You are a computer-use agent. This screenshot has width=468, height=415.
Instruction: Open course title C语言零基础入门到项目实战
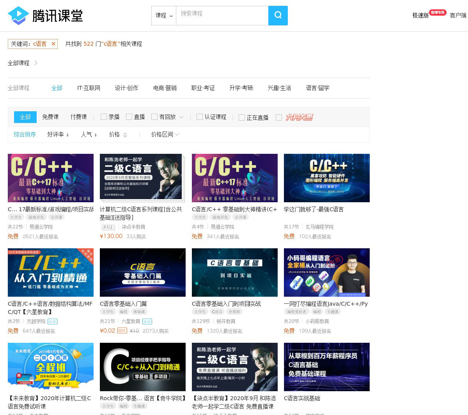226,304
